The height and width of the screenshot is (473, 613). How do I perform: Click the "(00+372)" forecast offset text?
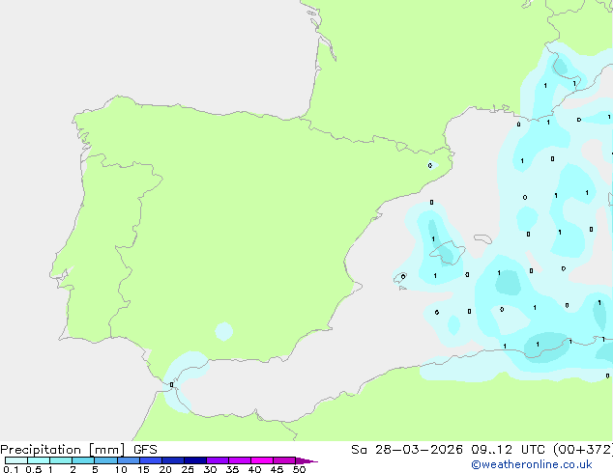coord(583,450)
